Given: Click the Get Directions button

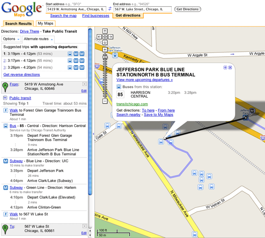Looking at the screenshot, I should pyautogui.click(x=188, y=9).
